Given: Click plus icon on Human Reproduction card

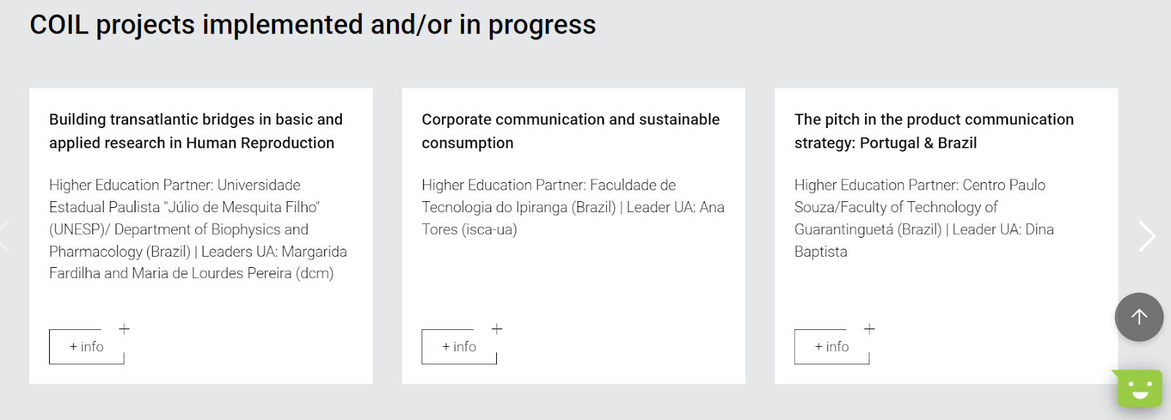Looking at the screenshot, I should pyautogui.click(x=124, y=329).
